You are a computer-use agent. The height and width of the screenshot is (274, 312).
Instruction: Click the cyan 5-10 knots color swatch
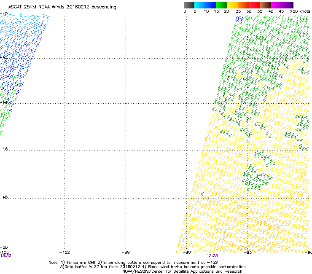[x=200, y=5]
